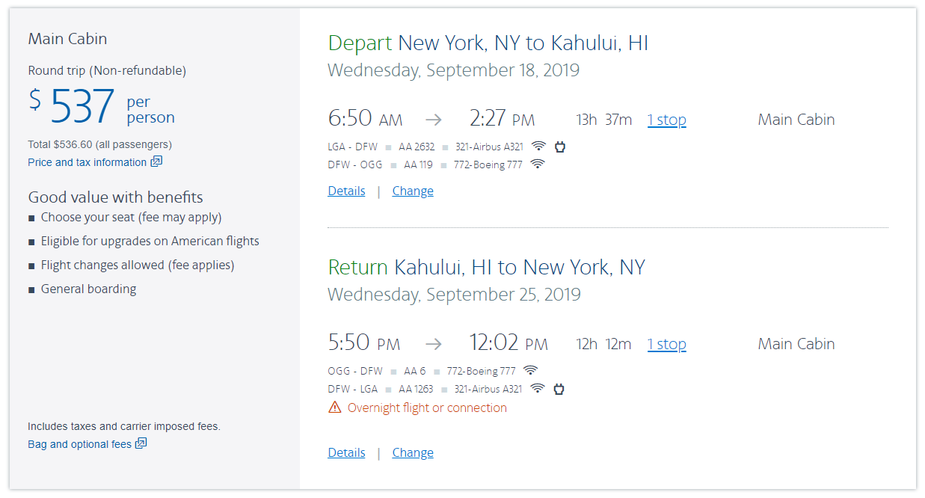Click the $537 per person price
Viewport: 925px width, 498px height.
click(82, 107)
